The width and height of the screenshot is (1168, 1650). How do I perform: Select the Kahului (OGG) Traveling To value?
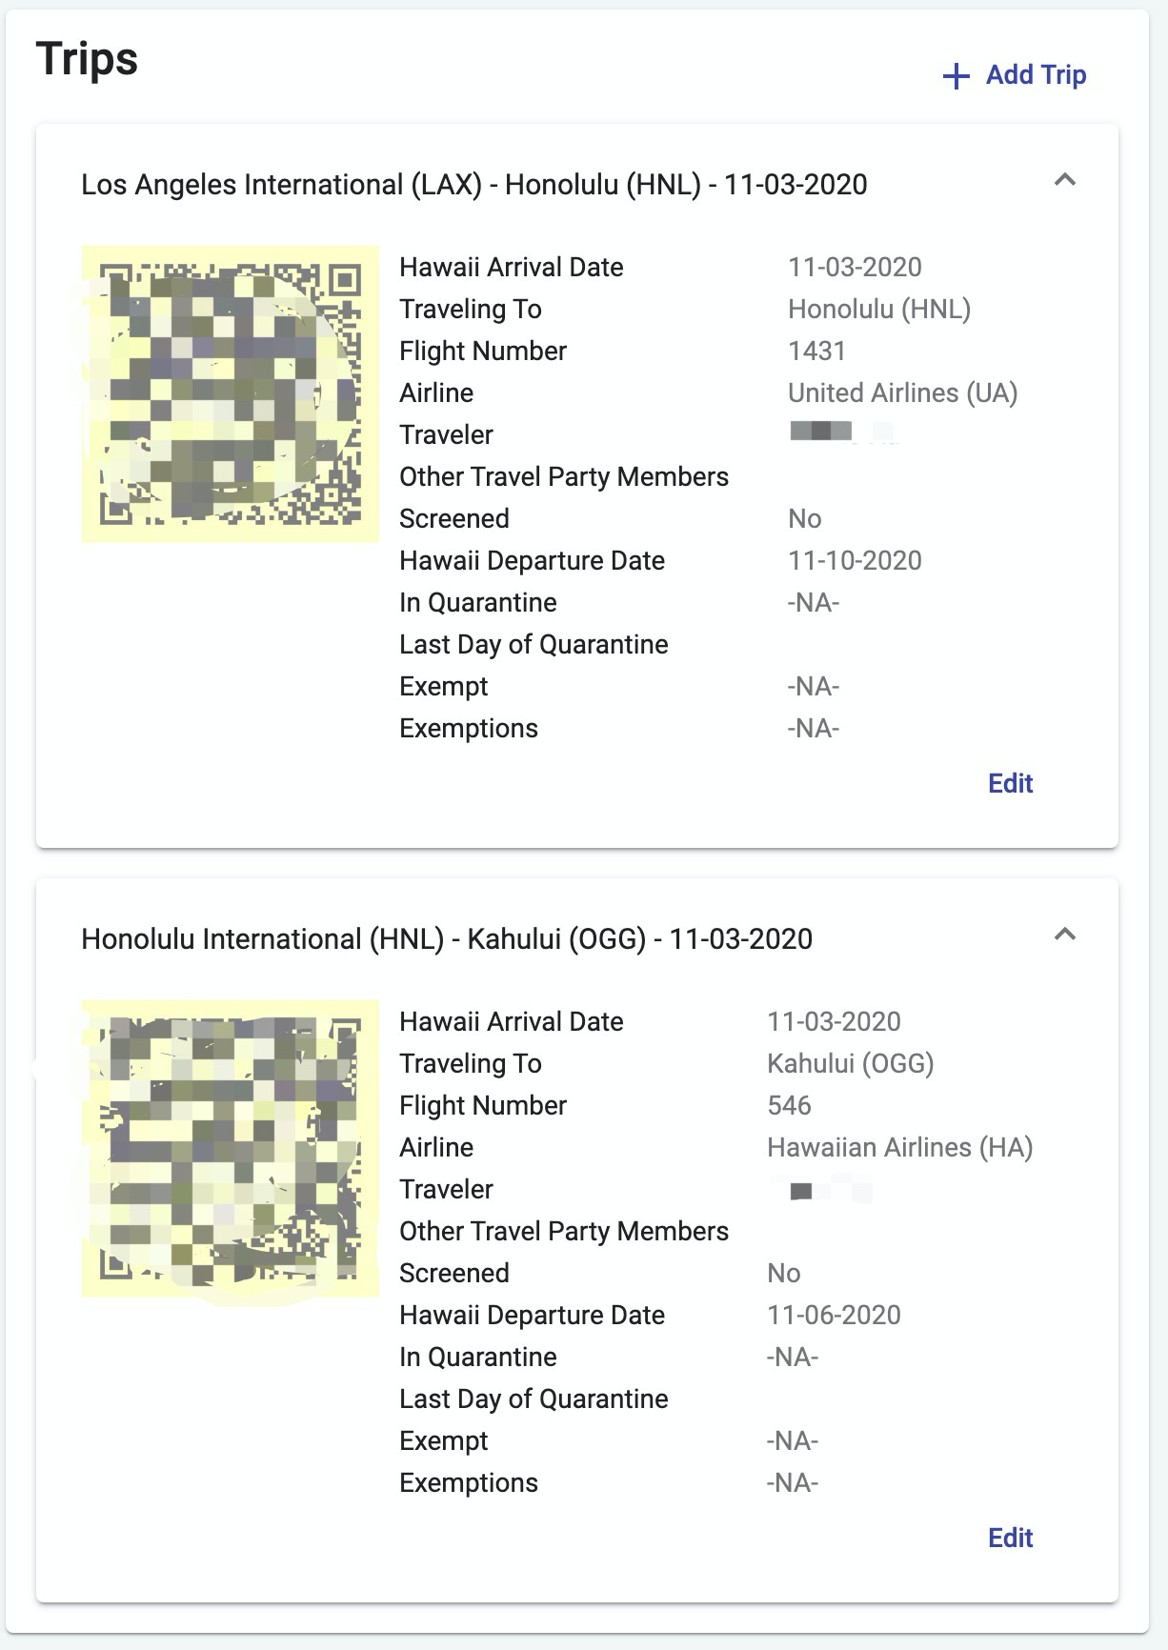click(850, 1064)
